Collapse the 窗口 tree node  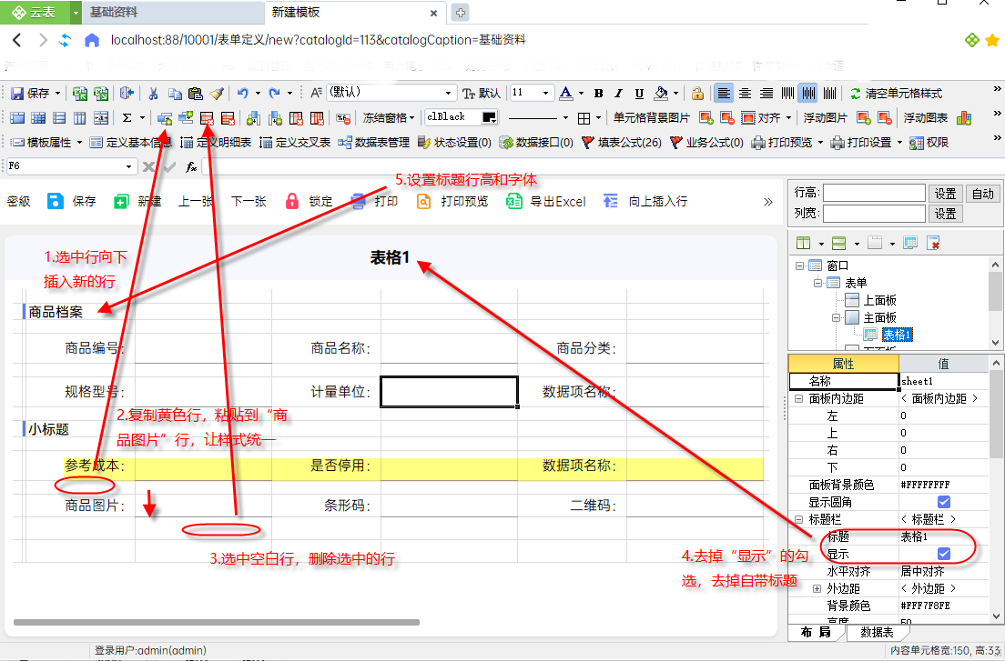tap(799, 265)
